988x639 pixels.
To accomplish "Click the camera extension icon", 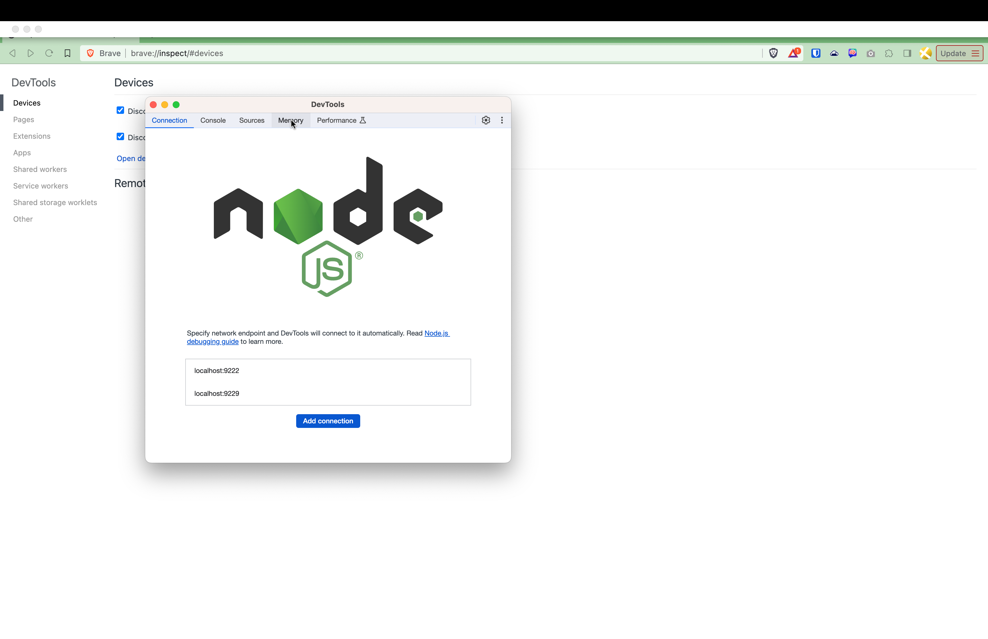I will (871, 53).
